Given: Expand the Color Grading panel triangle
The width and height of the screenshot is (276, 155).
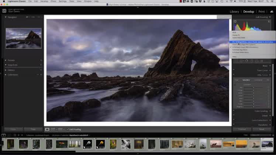Looking at the screenshot, I should (x=270, y=111).
